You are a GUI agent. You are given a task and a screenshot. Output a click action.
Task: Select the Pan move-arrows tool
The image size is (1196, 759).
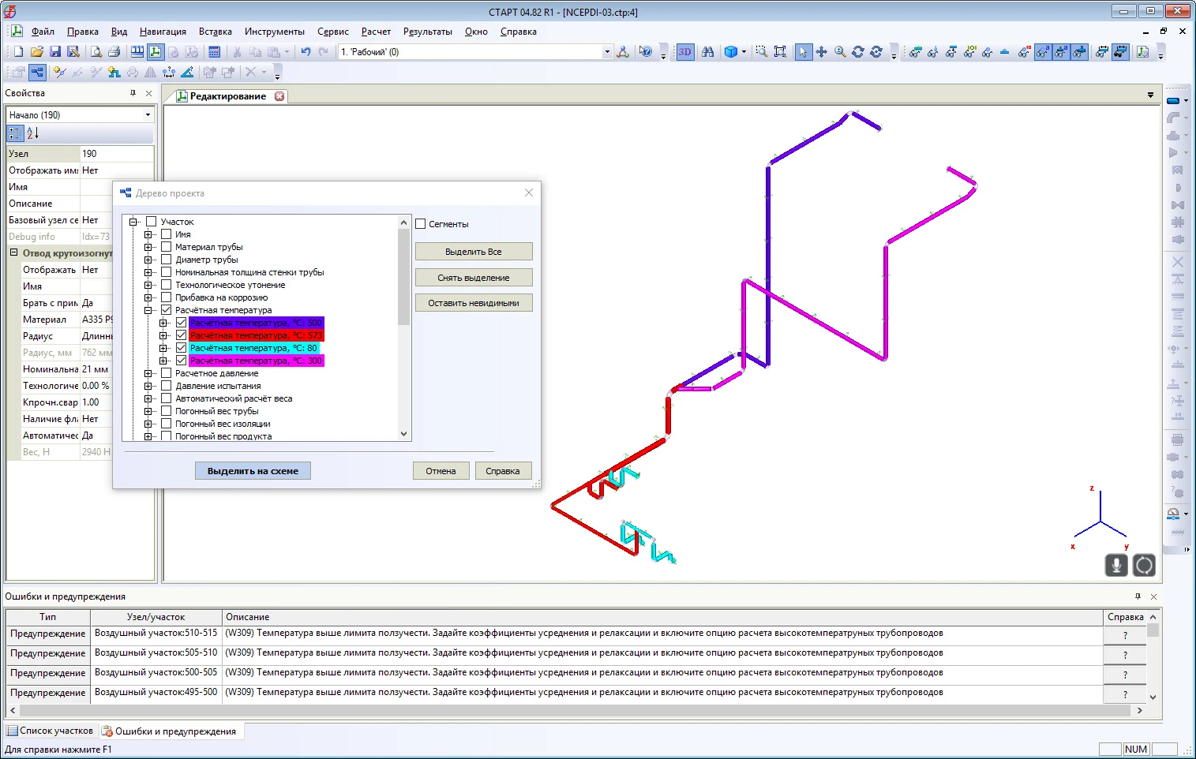821,52
